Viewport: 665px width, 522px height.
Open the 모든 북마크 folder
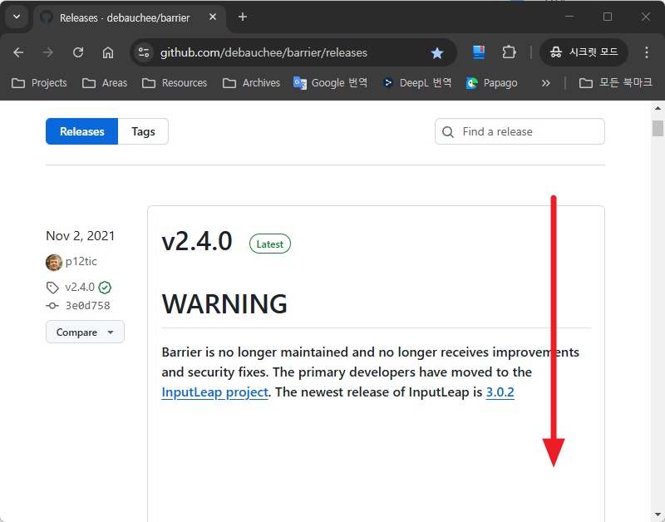pyautogui.click(x=615, y=82)
